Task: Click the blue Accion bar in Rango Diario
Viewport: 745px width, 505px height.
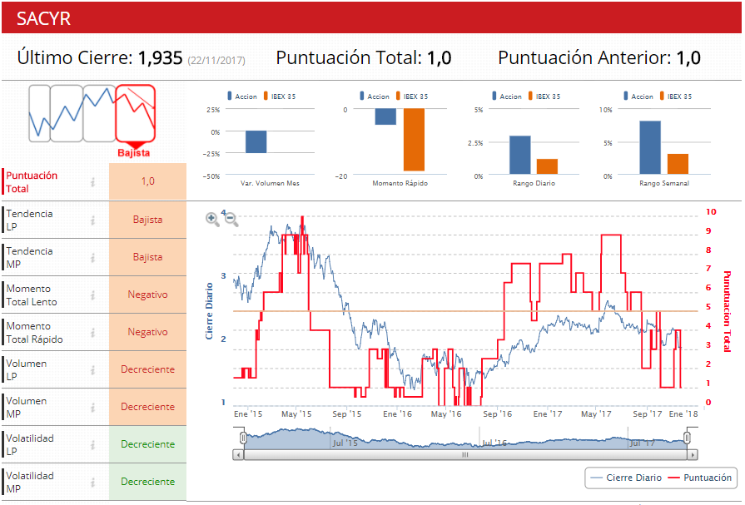Action: (520, 156)
